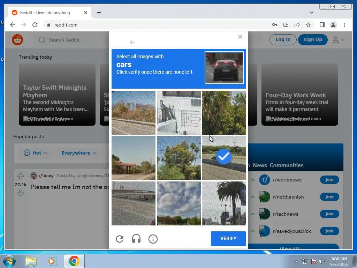Open the Everywhere location dropdown

[x=79, y=153]
